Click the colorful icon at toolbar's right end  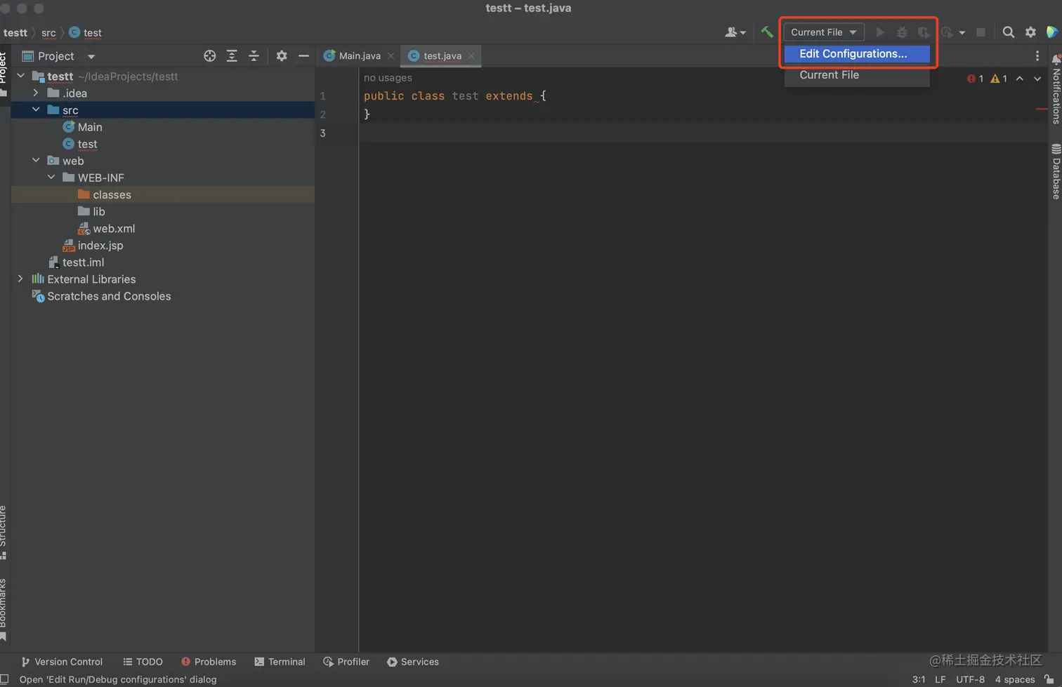[1052, 32]
